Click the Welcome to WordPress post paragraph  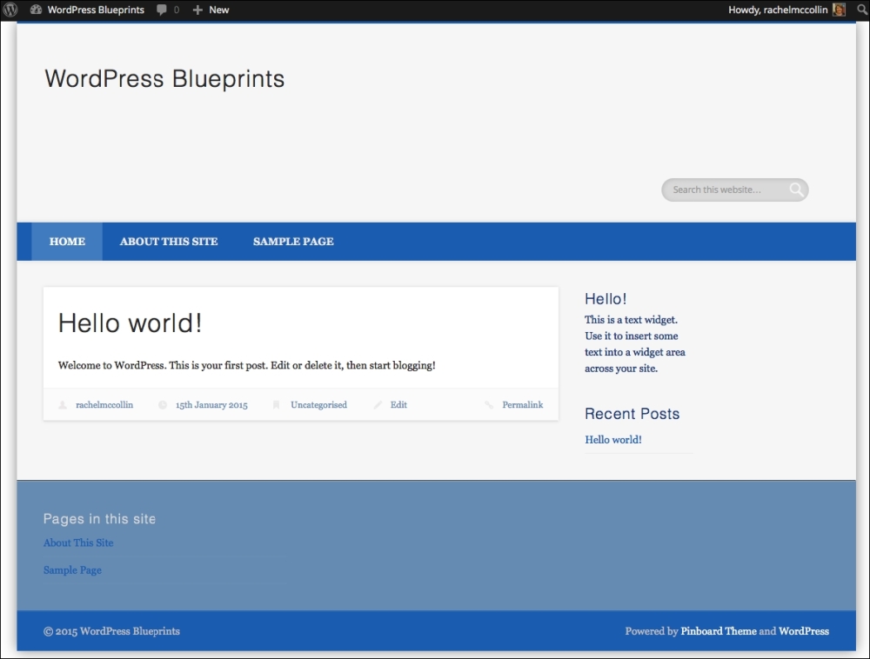pos(247,366)
